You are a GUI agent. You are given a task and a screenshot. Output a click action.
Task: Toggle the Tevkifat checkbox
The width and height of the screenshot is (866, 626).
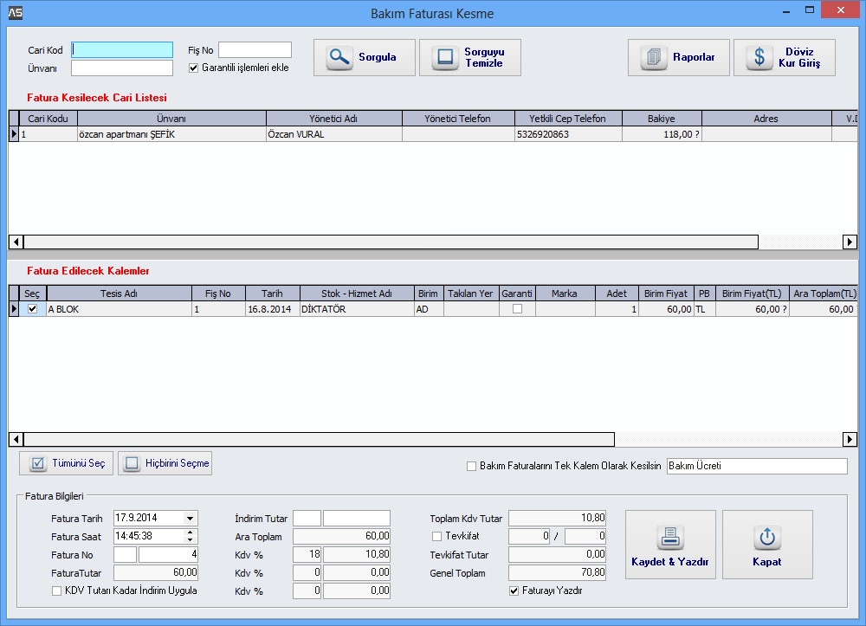tap(436, 537)
